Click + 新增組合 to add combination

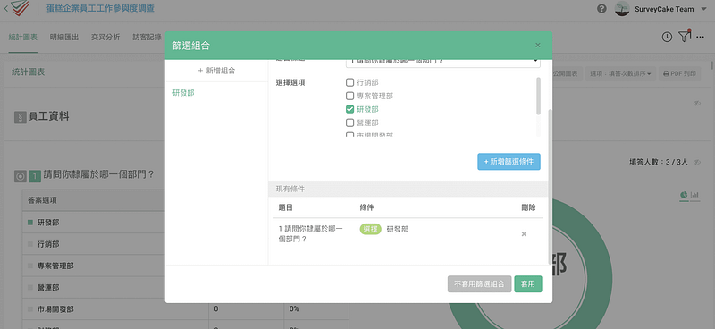tap(216, 71)
